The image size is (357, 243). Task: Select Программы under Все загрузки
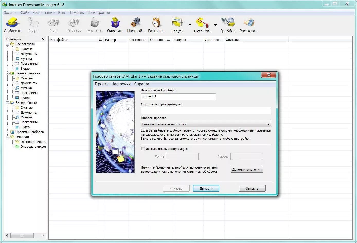point(29,64)
